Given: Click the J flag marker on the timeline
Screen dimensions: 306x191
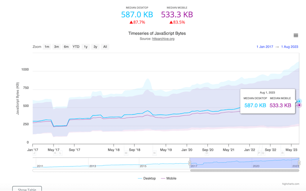Looking at the screenshot, I should point(34,153).
